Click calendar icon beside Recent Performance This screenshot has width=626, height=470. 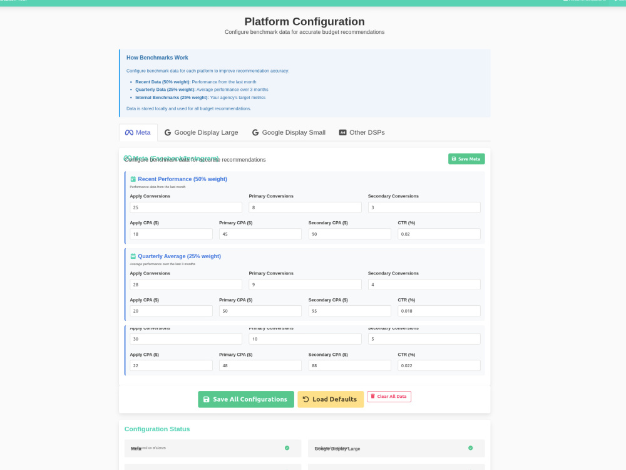[133, 179]
